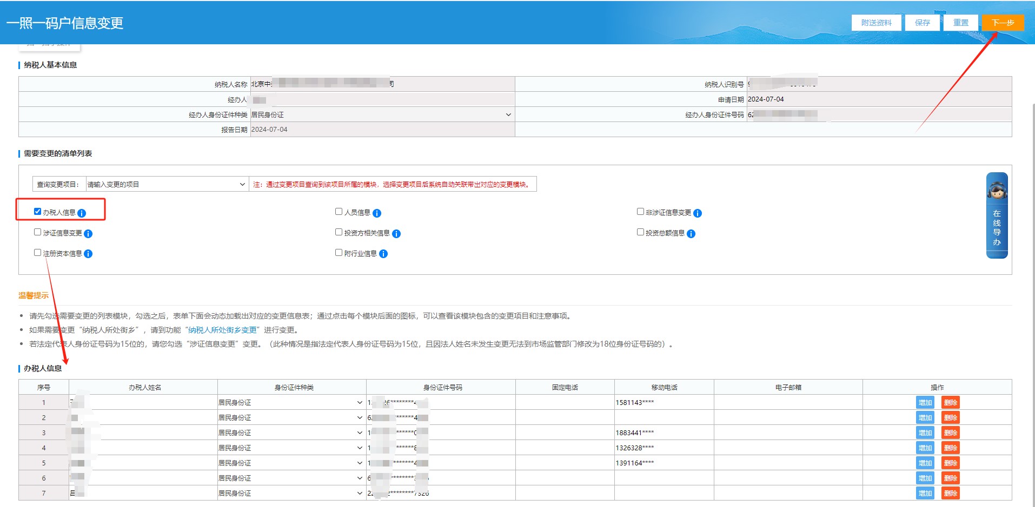The image size is (1035, 507).
Task: Click info icon next to 人员信息
Action: (x=377, y=213)
